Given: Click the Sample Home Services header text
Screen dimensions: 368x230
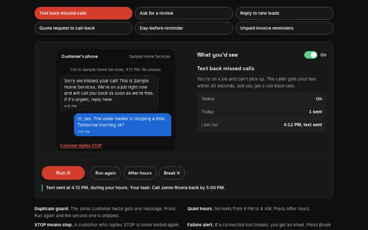Looking at the screenshot, I should tap(150, 56).
